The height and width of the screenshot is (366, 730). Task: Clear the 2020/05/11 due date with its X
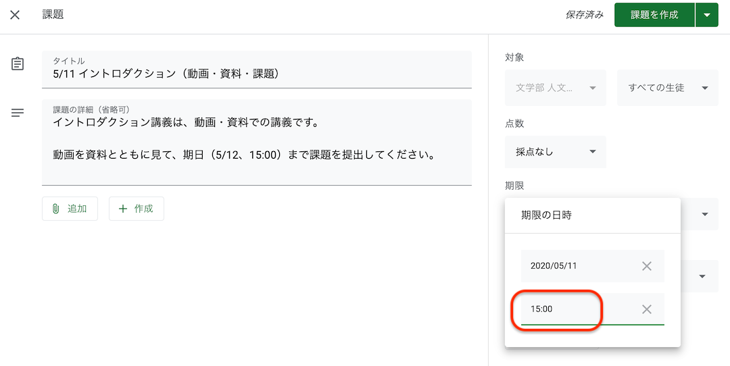point(647,266)
